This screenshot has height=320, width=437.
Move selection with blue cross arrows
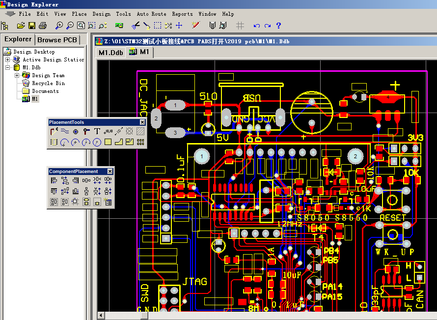coord(179,26)
